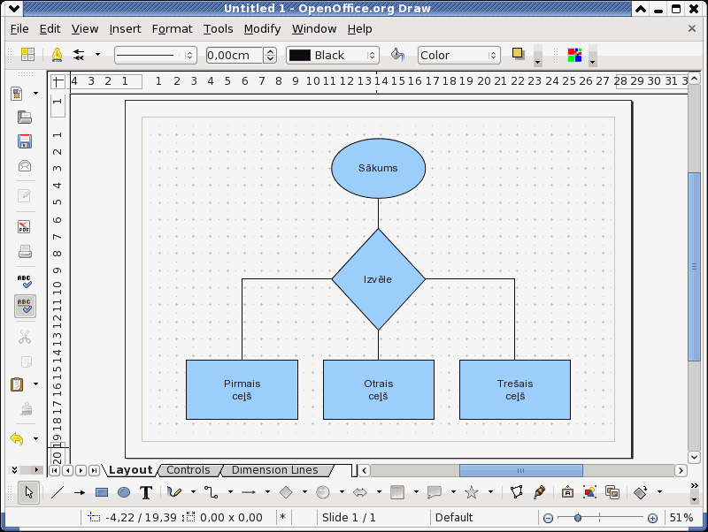Image resolution: width=708 pixels, height=532 pixels.
Task: Open the File menu
Action: (19, 29)
